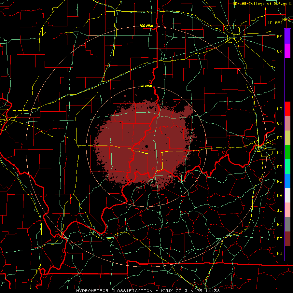Click the DS white legend swatch

tap(287, 195)
